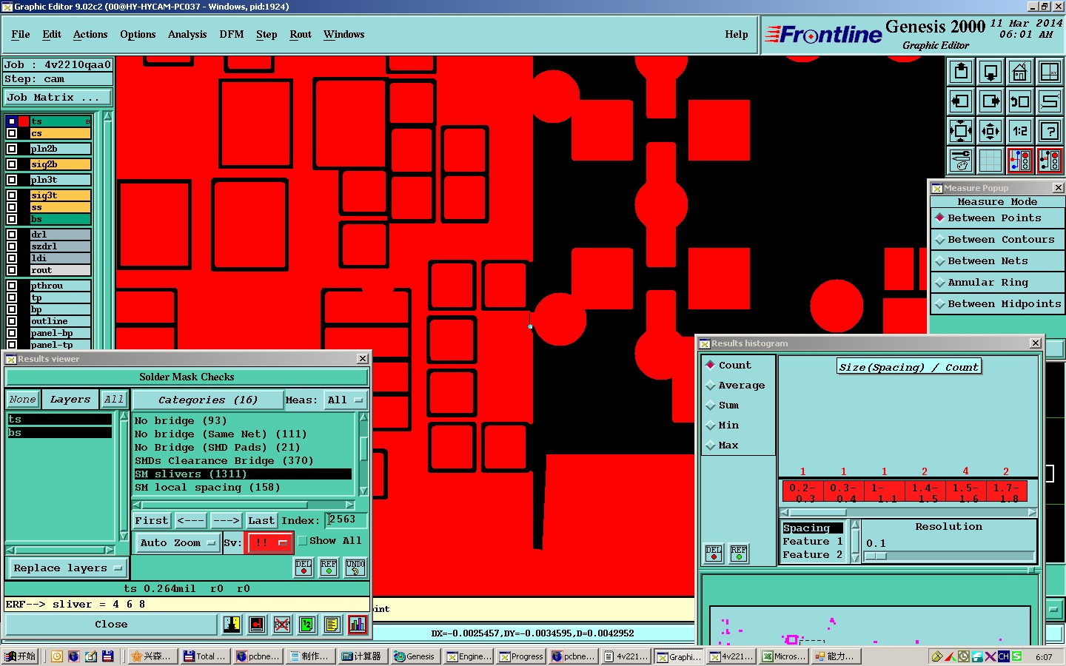
Task: Open the Job Matrix selector
Action: [x=58, y=98]
